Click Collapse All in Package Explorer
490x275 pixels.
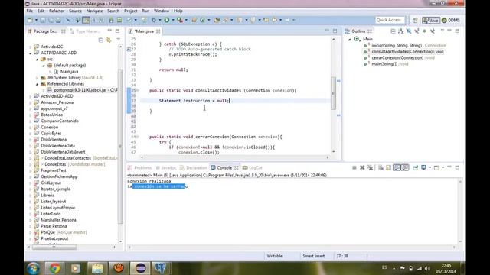(x=100, y=40)
